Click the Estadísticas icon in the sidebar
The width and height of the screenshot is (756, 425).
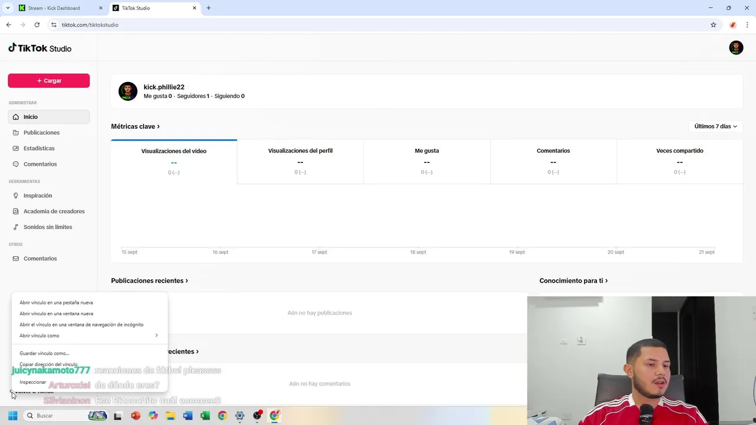click(x=16, y=148)
